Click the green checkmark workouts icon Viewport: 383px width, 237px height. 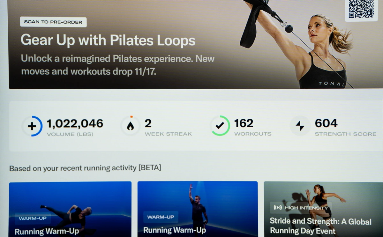pyautogui.click(x=220, y=126)
